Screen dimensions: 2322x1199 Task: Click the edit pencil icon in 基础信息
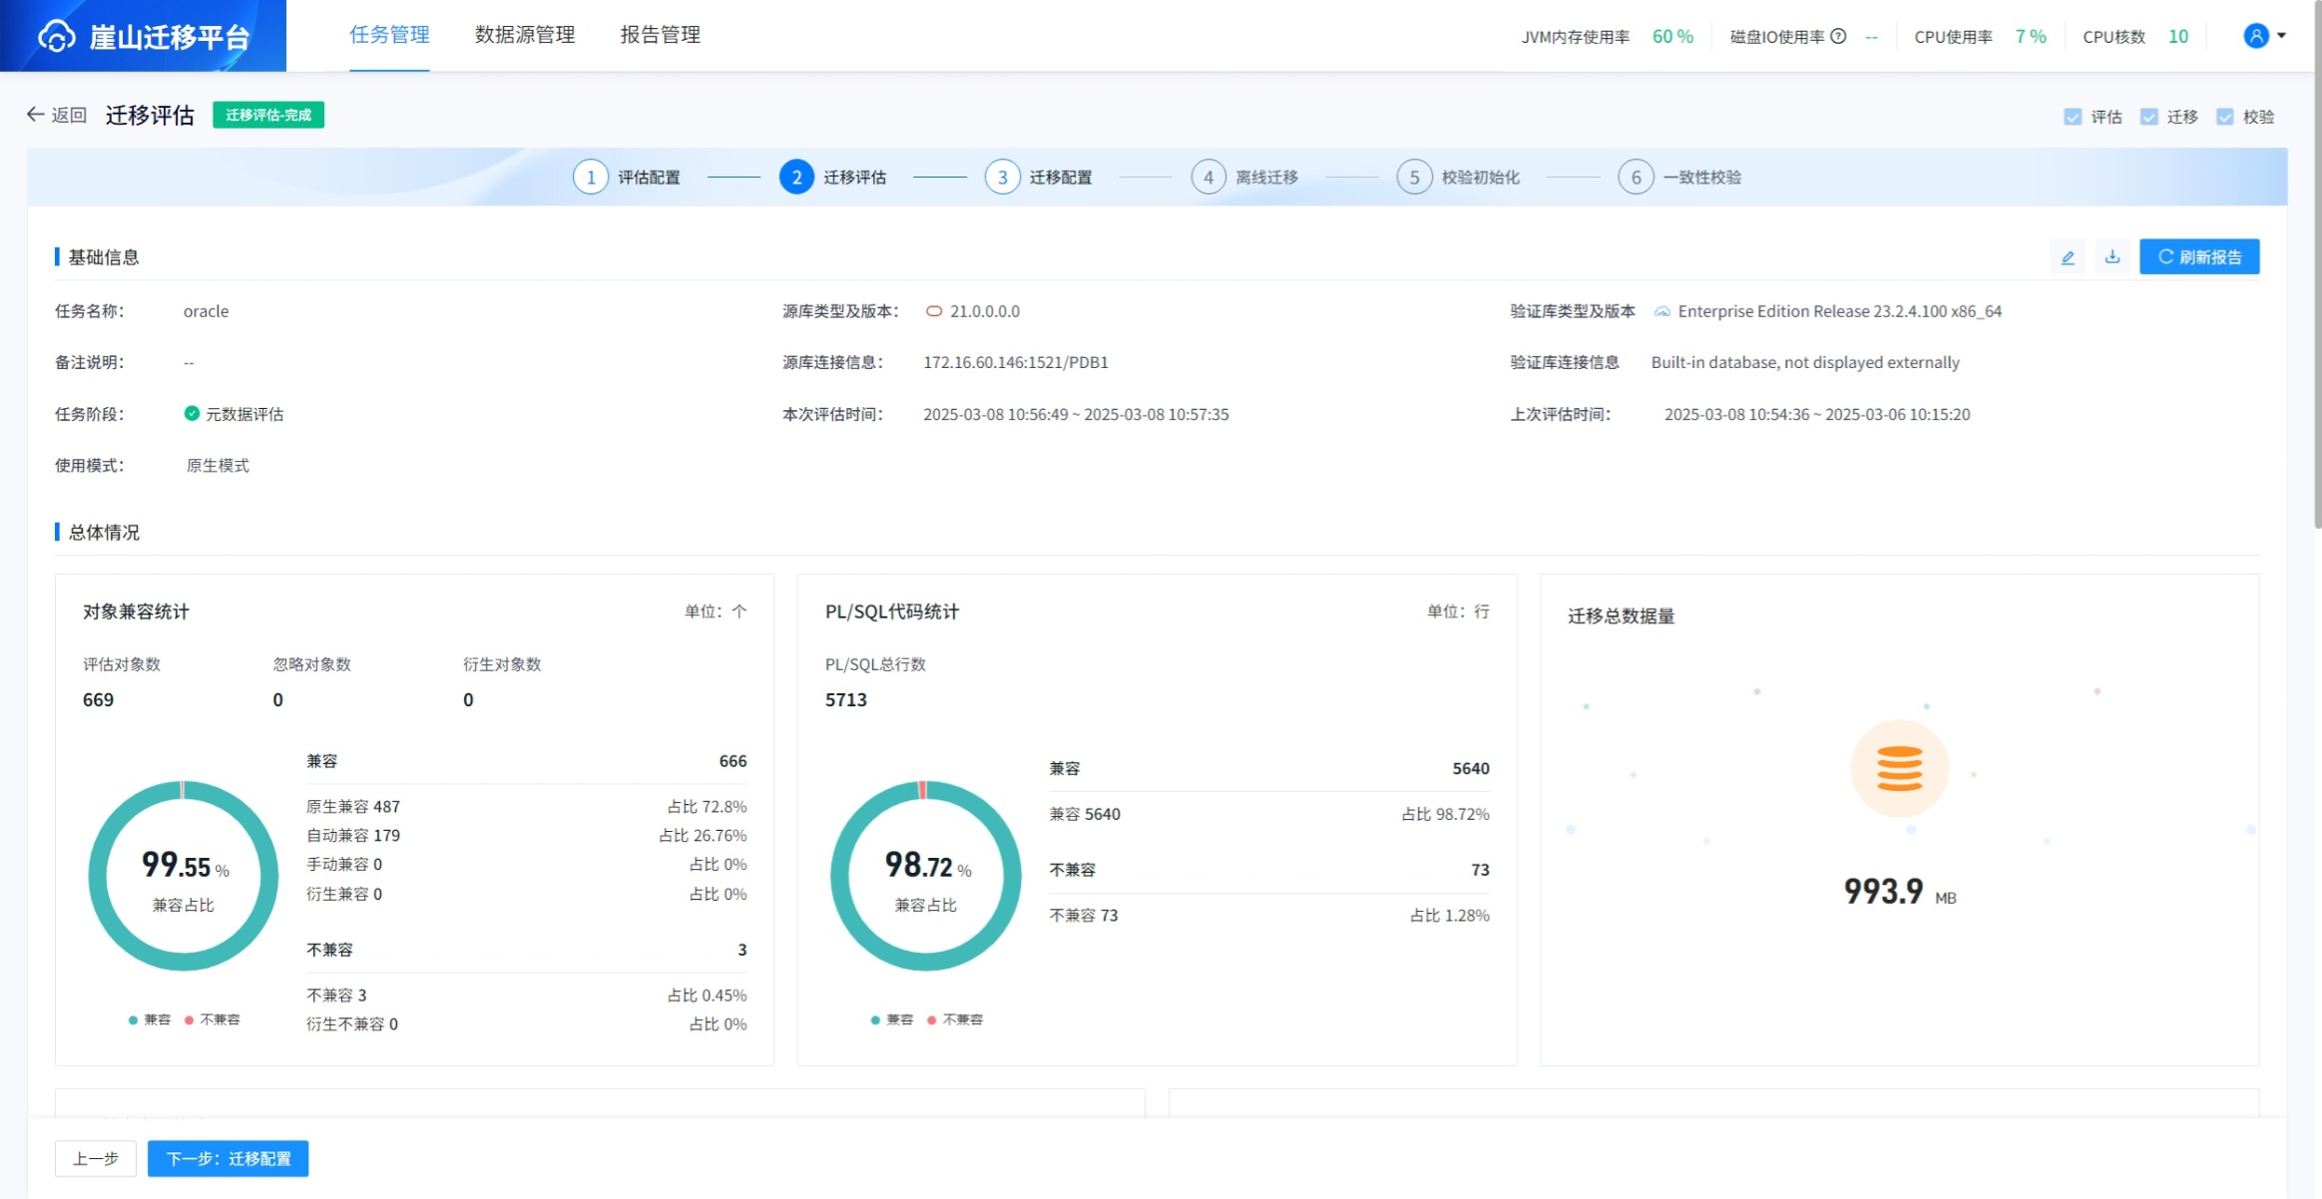[x=2068, y=257]
